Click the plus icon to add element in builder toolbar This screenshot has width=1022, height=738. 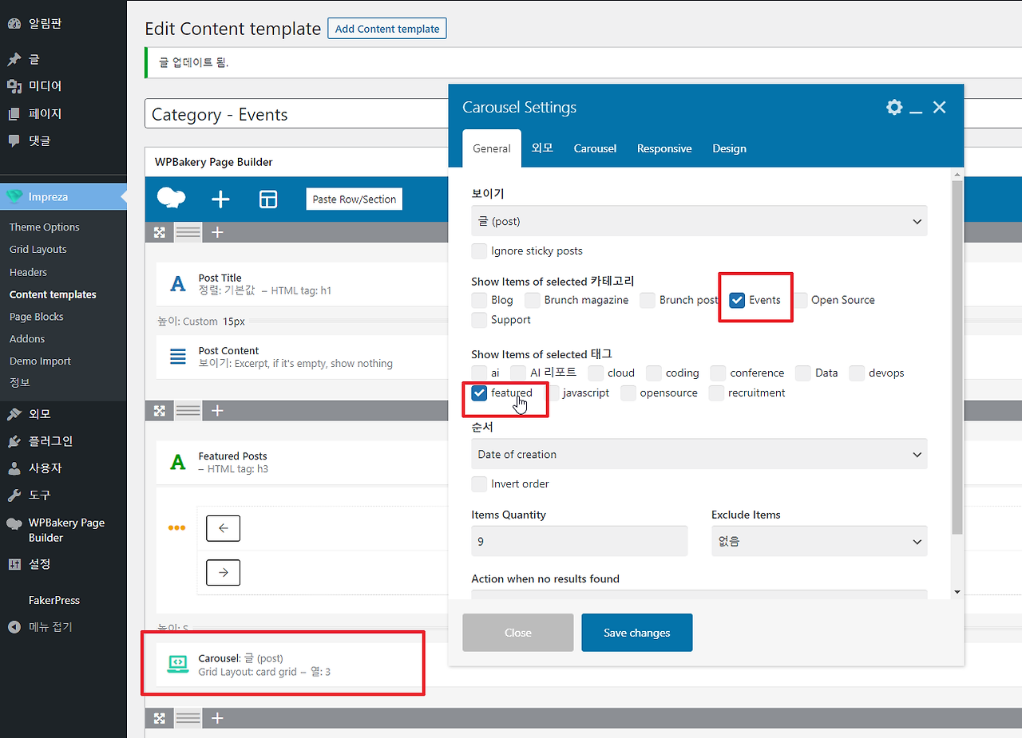click(x=220, y=199)
